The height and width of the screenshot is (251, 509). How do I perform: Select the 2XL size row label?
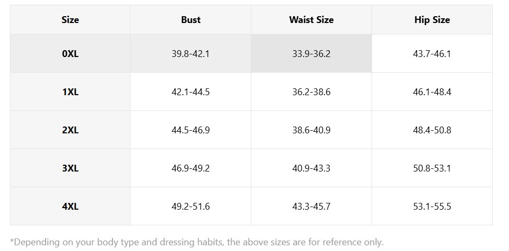tap(70, 130)
